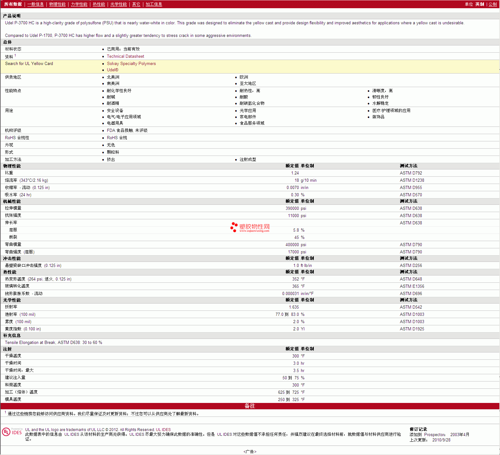
Task: Click the 线形膨胀系数 - 流动 row label
Action: point(24,293)
